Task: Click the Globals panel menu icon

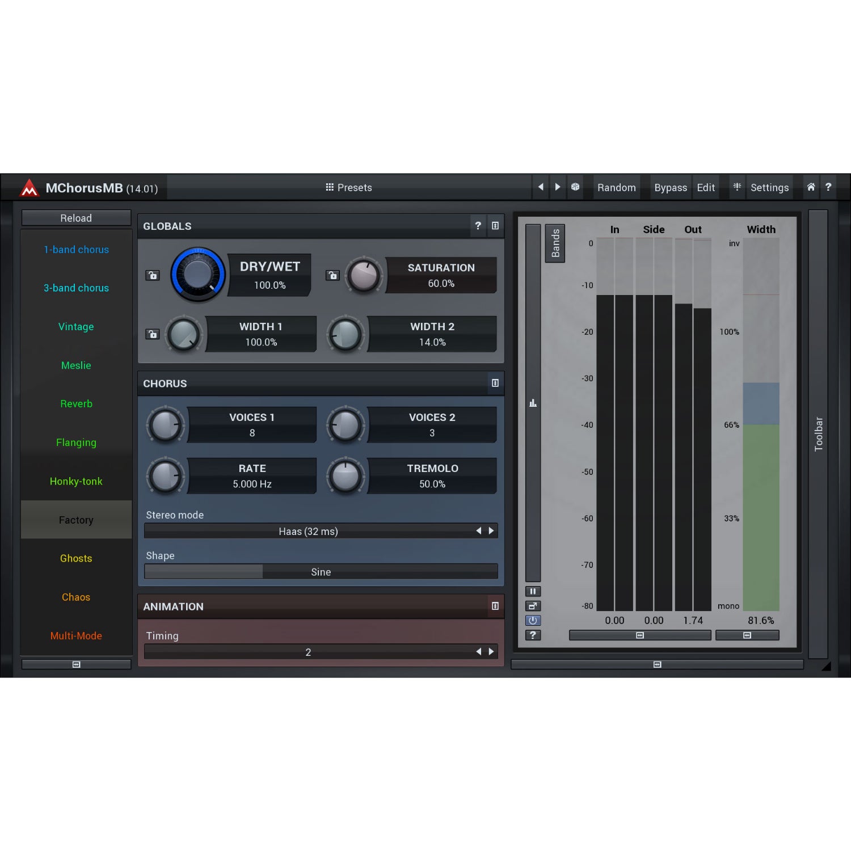Action: pyautogui.click(x=495, y=226)
